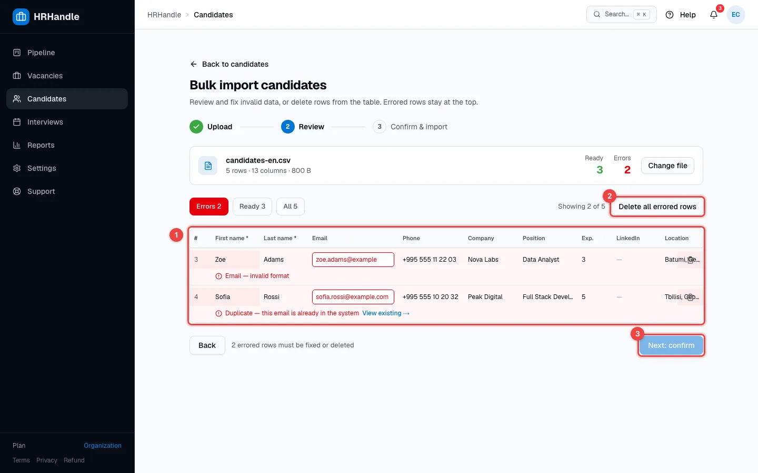This screenshot has width=758, height=473.
Task: Open the Terms footer link
Action: tap(21, 460)
